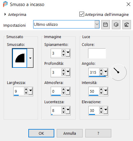Open the Lucentezza slider dropdown arrow

point(68,110)
